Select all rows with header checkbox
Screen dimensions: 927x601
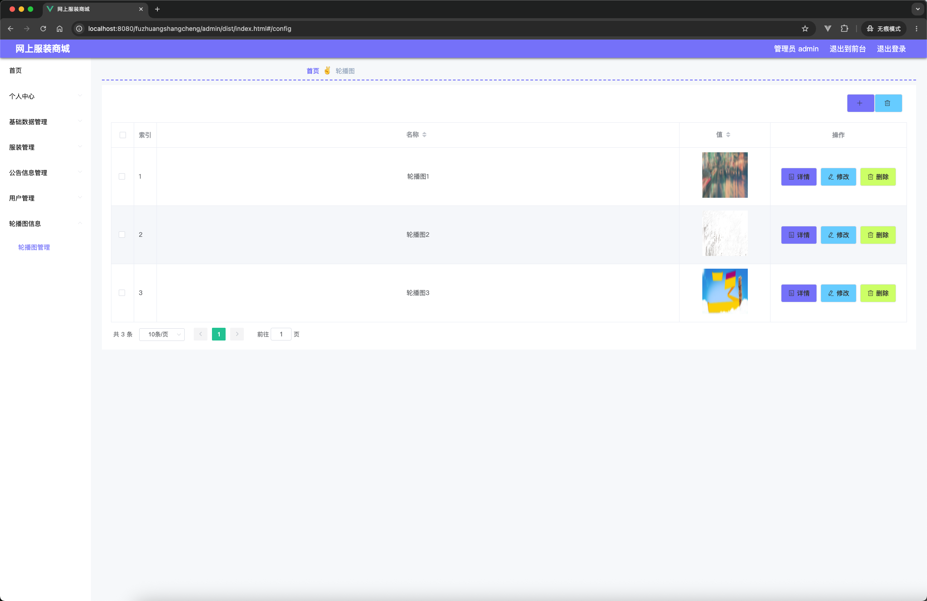coord(123,135)
